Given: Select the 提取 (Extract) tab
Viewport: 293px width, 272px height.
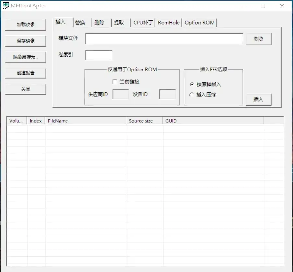Looking at the screenshot, I should click(x=120, y=22).
